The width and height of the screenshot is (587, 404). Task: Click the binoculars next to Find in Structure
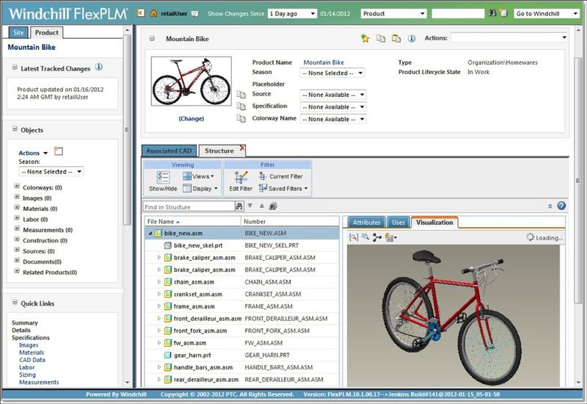coord(239,206)
